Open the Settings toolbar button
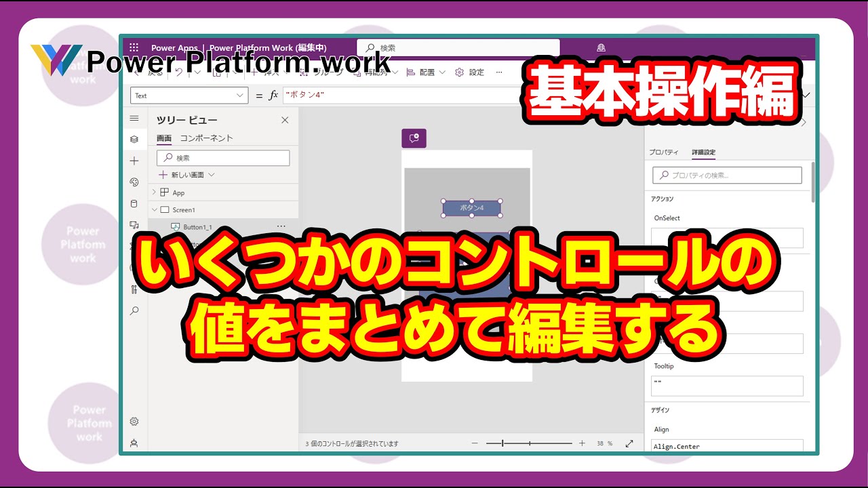This screenshot has height=488, width=868. tap(469, 73)
